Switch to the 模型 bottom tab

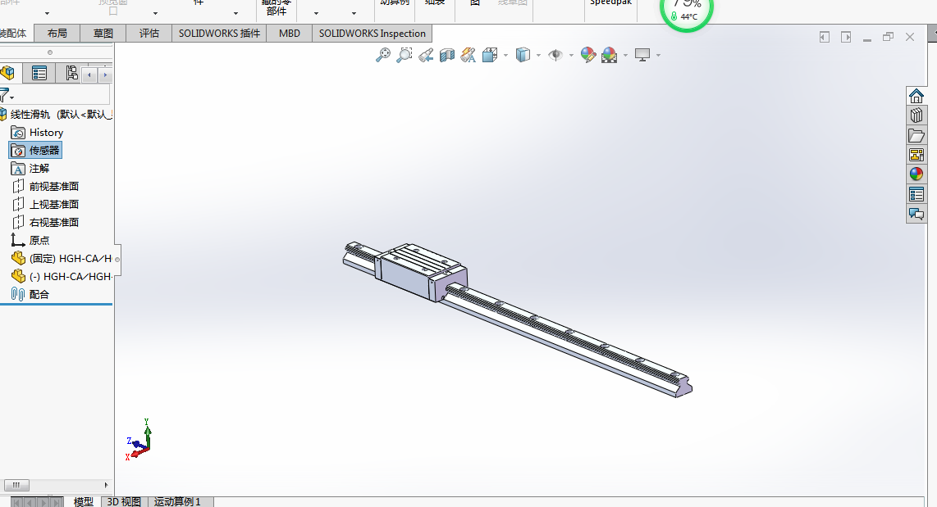point(83,501)
